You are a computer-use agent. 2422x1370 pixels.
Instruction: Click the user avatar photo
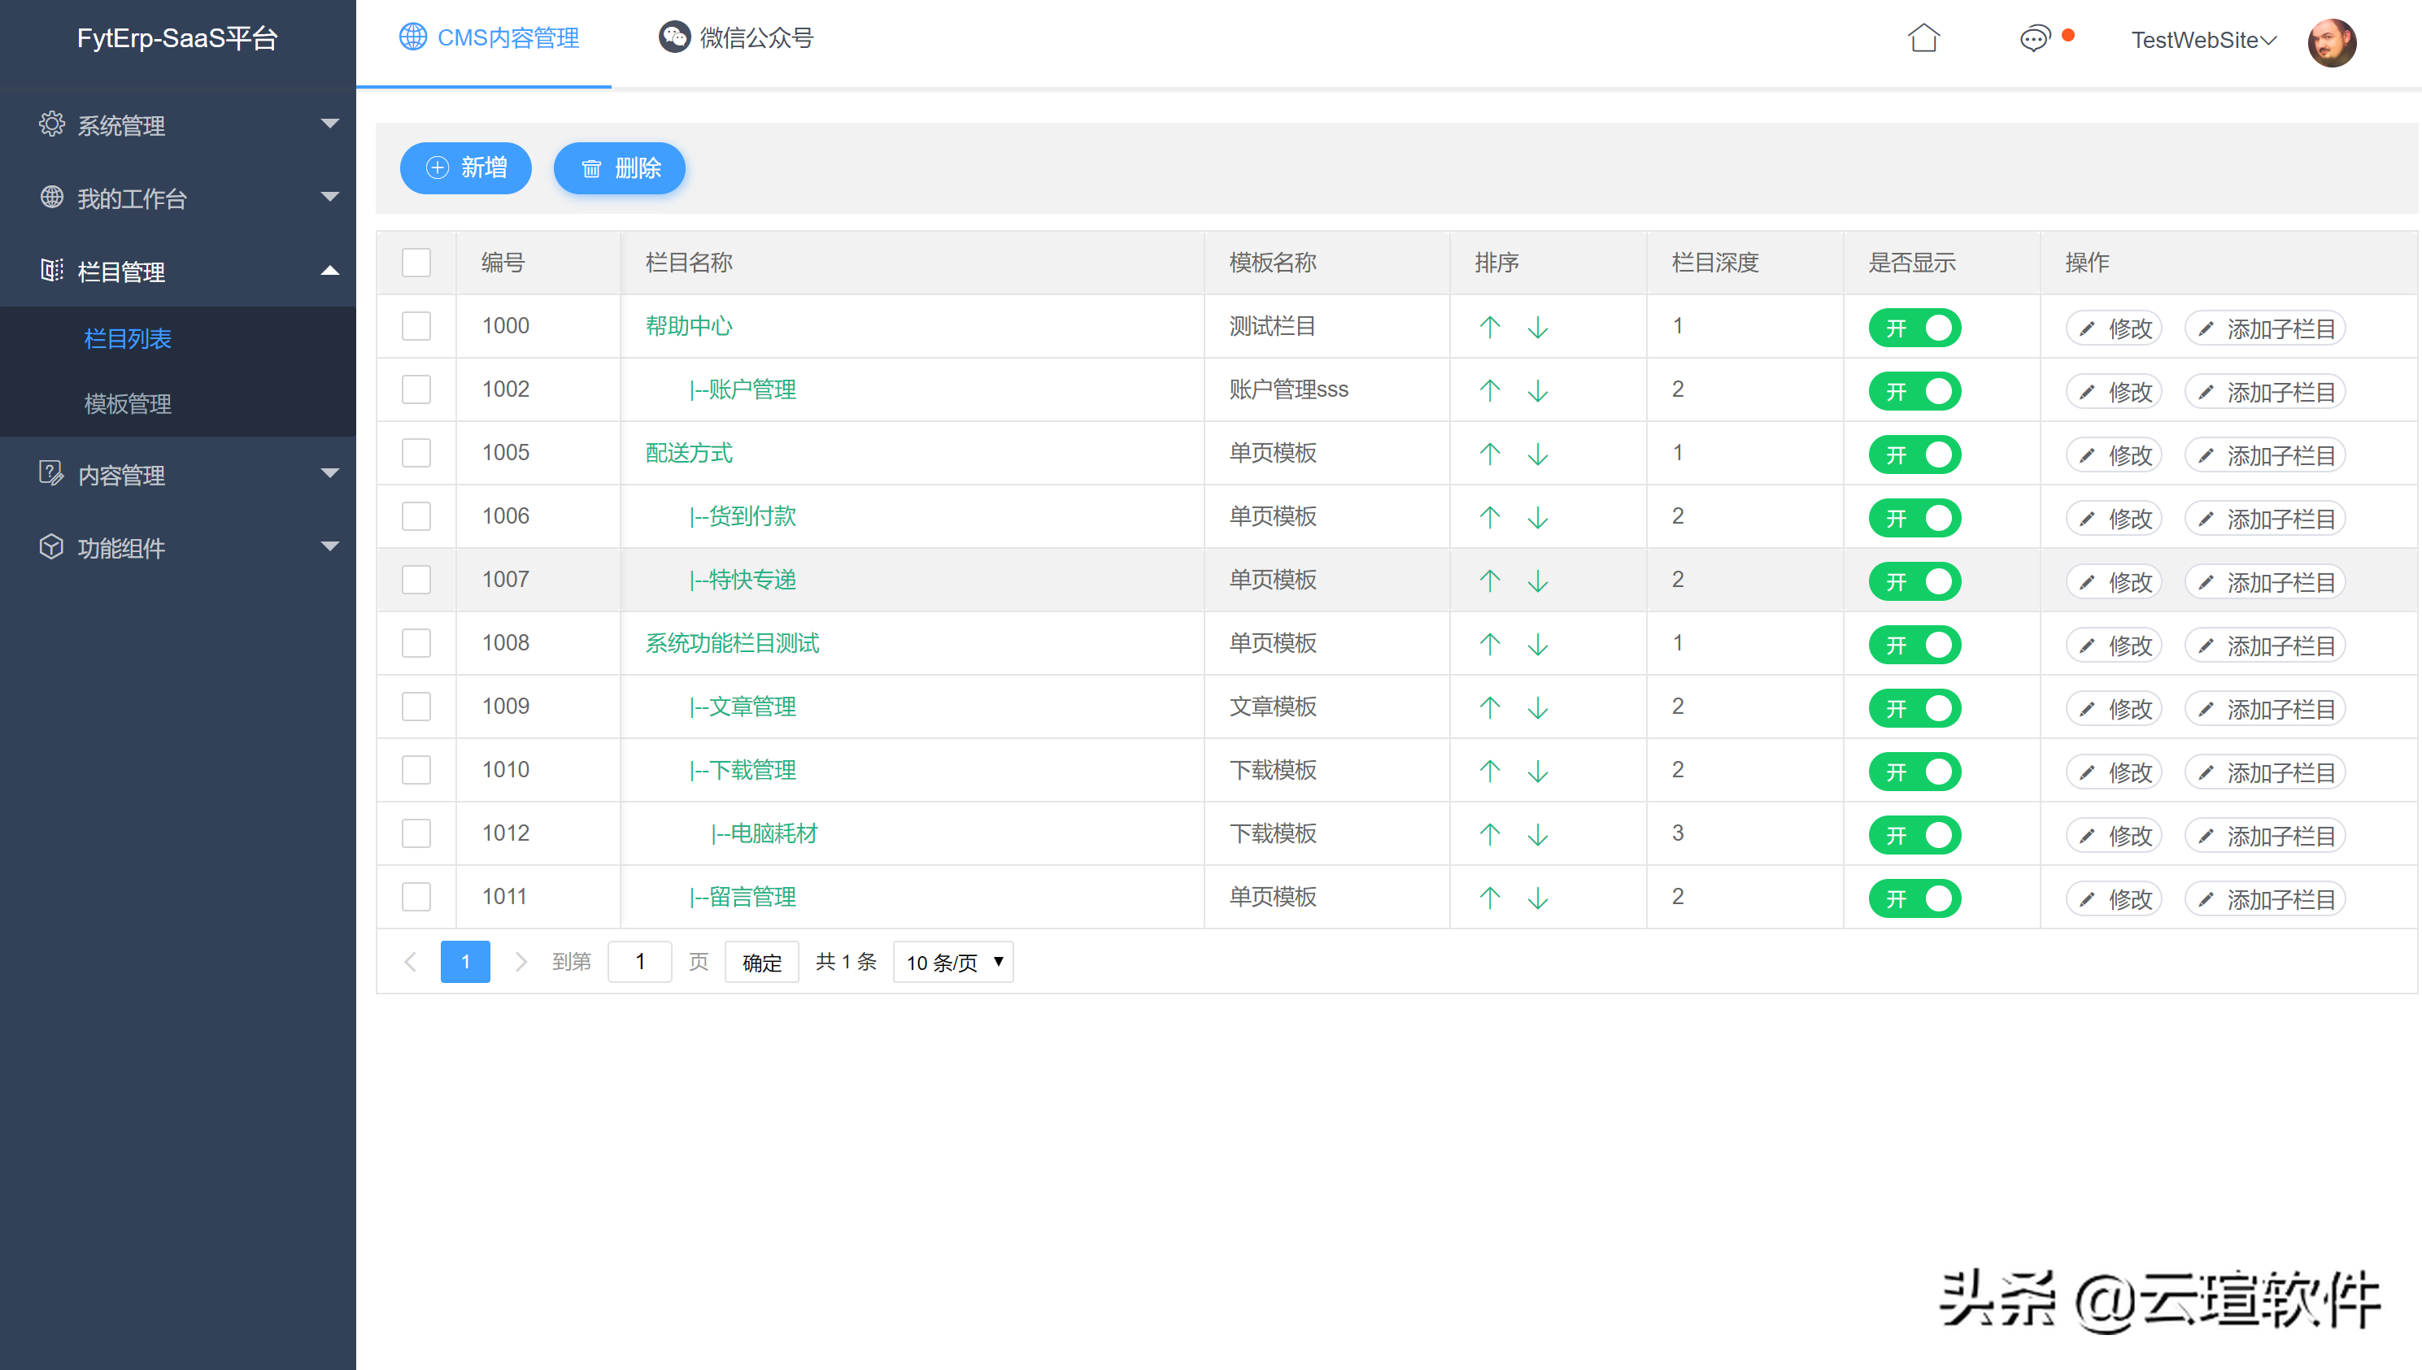2332,42
